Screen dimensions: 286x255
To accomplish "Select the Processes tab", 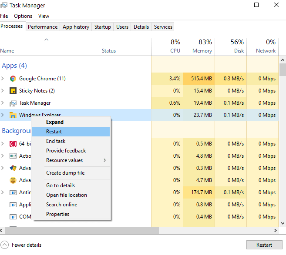I will 12,26.
